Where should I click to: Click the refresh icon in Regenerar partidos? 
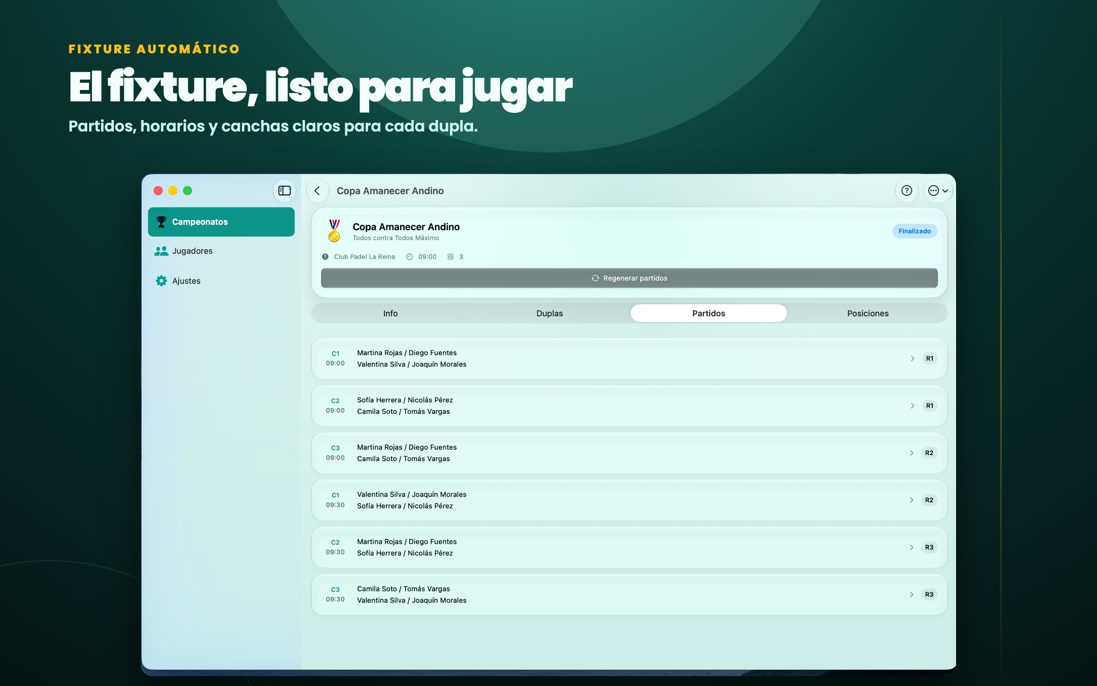click(x=595, y=278)
